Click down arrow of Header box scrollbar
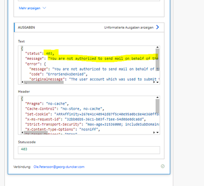This screenshot has height=186, width=204. (x=158, y=132)
